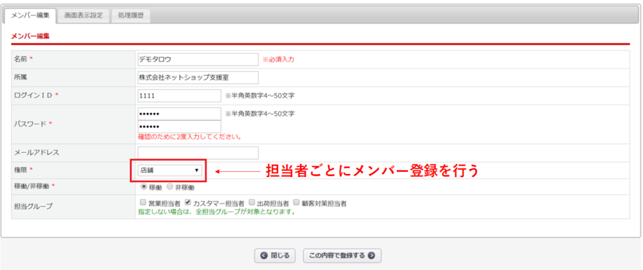Select the 稼働 radio button
This screenshot has width=643, height=270.
[144, 186]
